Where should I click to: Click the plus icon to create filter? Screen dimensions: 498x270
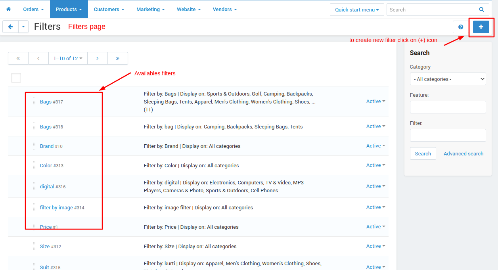(481, 27)
